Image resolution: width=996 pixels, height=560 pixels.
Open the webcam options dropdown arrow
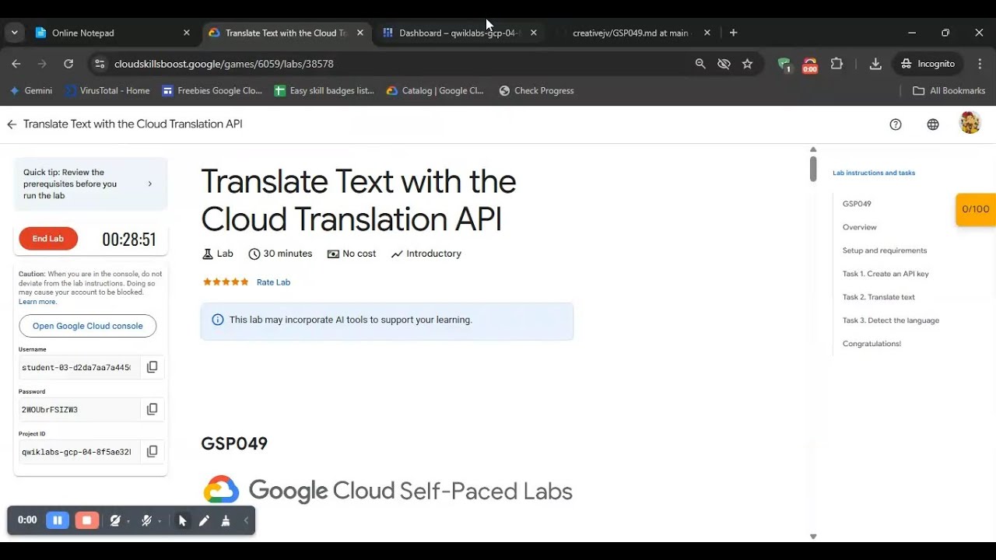(x=128, y=521)
